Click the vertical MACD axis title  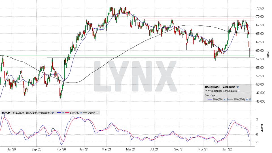click(x=262, y=128)
